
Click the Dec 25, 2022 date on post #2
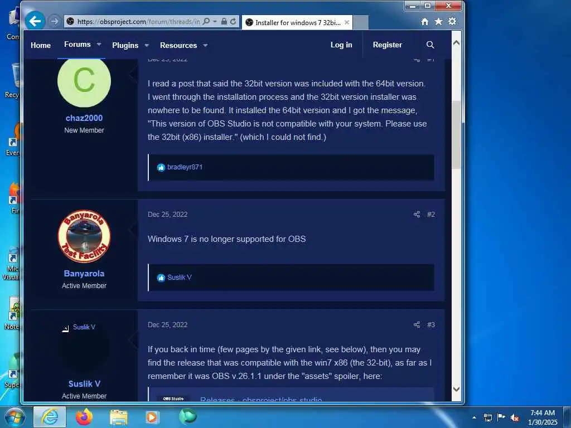click(x=167, y=215)
